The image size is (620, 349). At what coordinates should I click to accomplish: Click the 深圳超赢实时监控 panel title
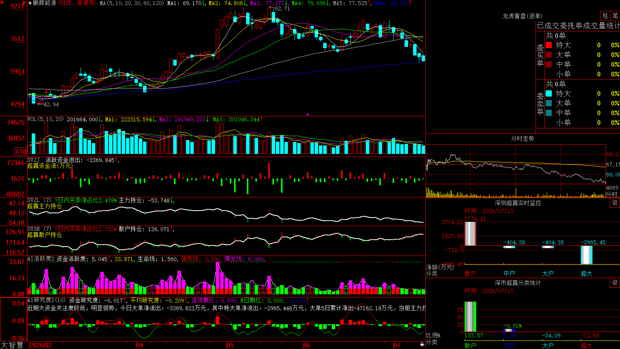click(518, 203)
